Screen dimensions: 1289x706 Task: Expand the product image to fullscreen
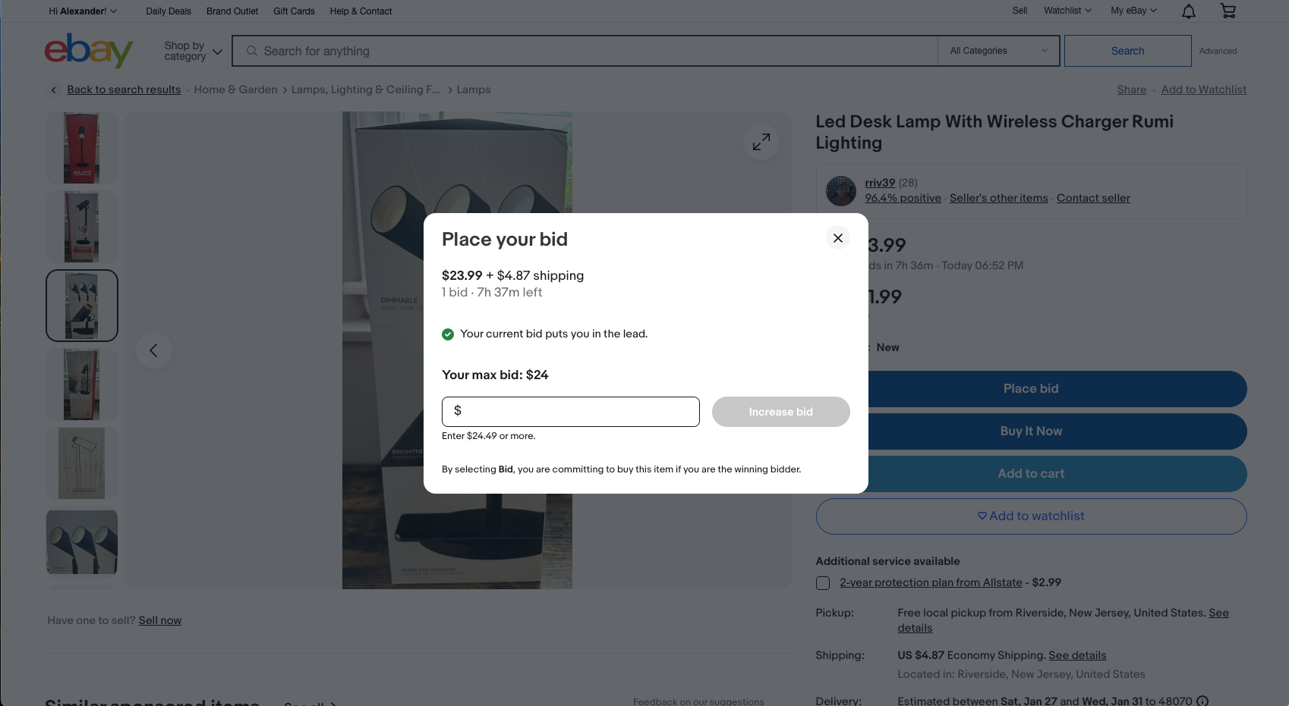761,142
